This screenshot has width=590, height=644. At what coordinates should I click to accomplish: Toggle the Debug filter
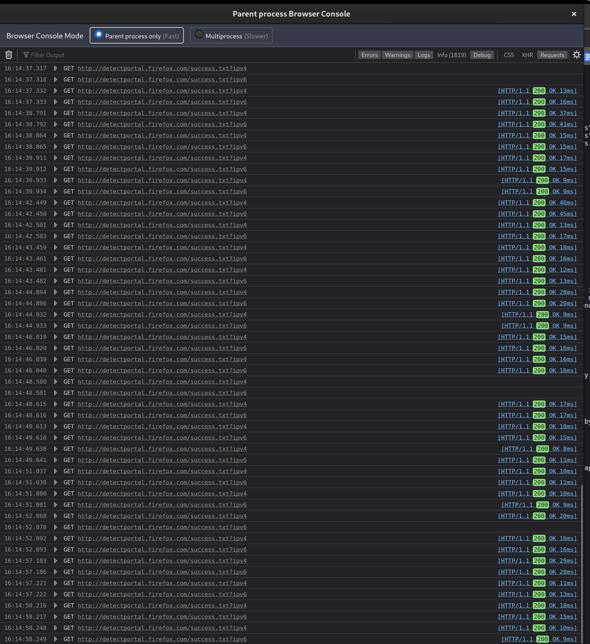click(x=482, y=55)
